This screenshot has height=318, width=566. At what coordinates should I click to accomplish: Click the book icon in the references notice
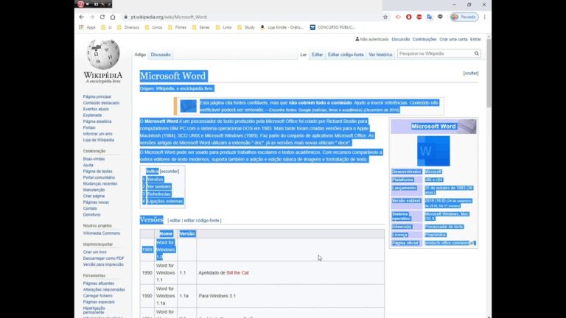point(189,106)
